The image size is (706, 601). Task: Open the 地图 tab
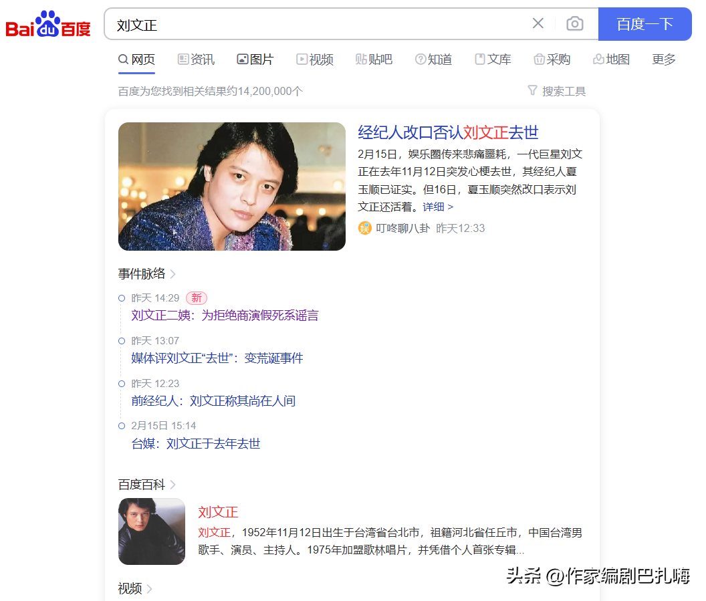point(611,59)
